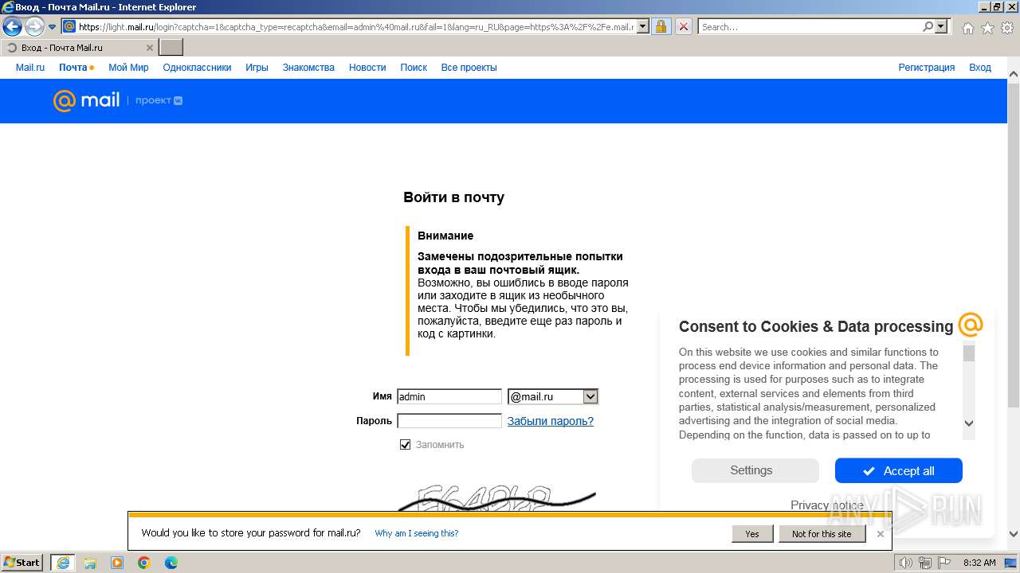The height and width of the screenshot is (573, 1020).
Task: Click the Пароль password field
Action: tap(449, 421)
